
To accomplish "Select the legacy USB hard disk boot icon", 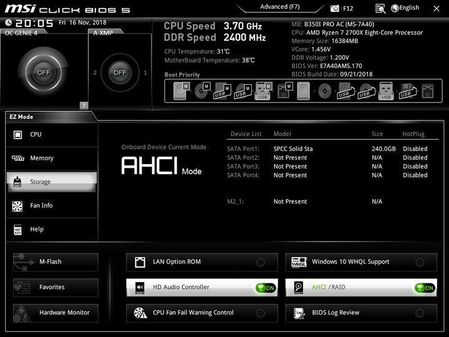I will click(346, 91).
